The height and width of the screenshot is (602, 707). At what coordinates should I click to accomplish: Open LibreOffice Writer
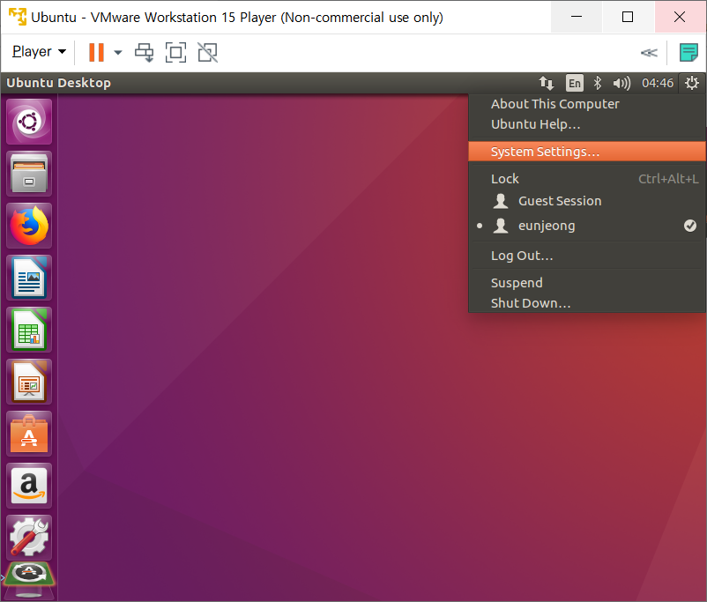[29, 278]
